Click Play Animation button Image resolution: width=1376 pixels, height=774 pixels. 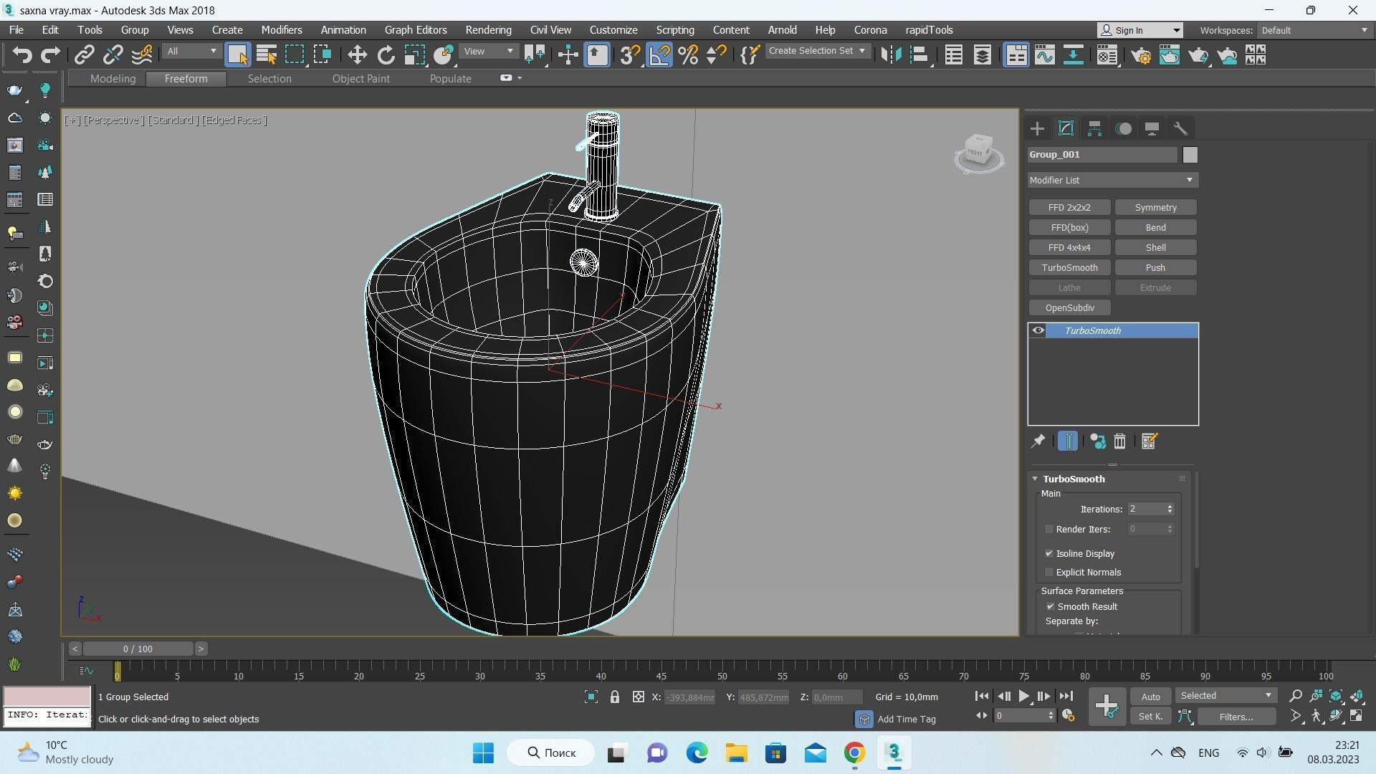1023,697
